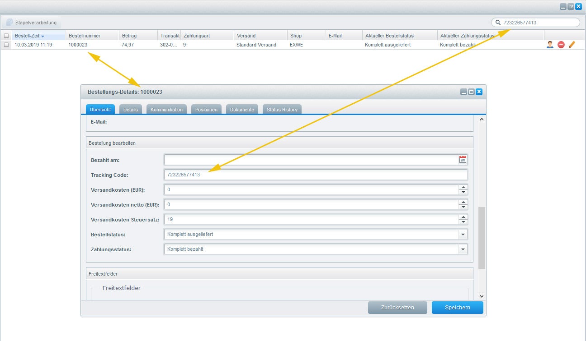
Task: Open the Positionen tab
Action: [206, 110]
